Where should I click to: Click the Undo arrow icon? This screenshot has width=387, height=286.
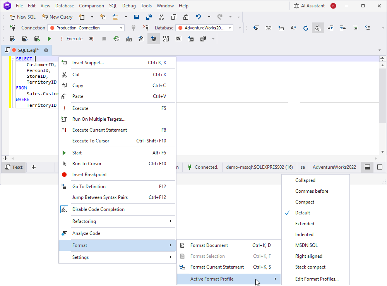click(x=199, y=17)
